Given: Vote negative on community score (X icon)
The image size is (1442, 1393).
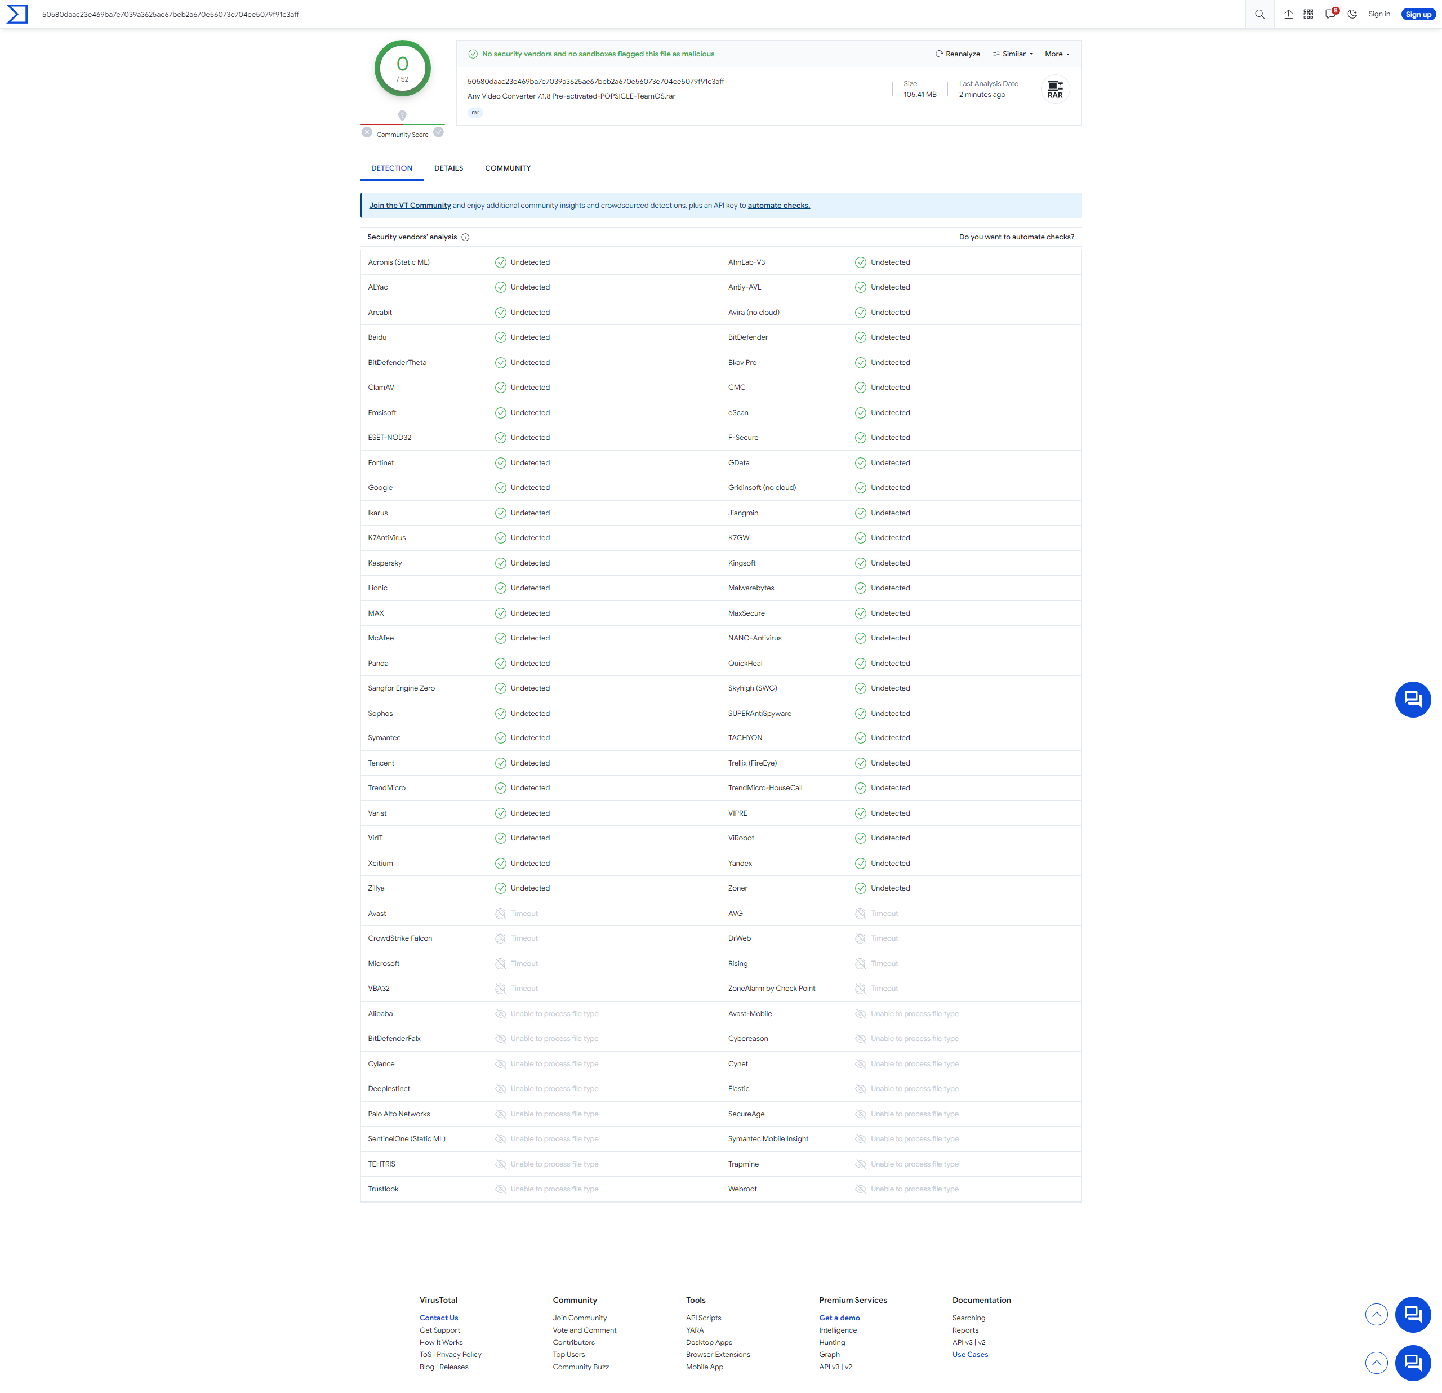Looking at the screenshot, I should 366,132.
